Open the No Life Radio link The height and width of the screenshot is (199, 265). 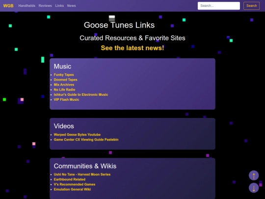coord(64,90)
